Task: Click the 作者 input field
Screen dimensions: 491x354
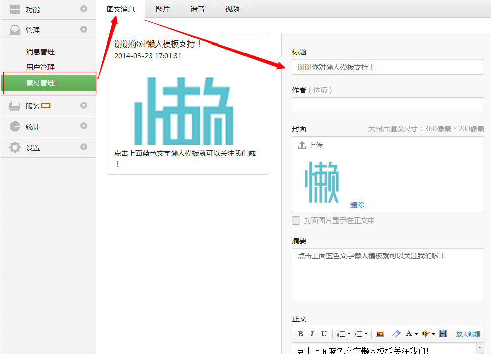Action: [388, 105]
